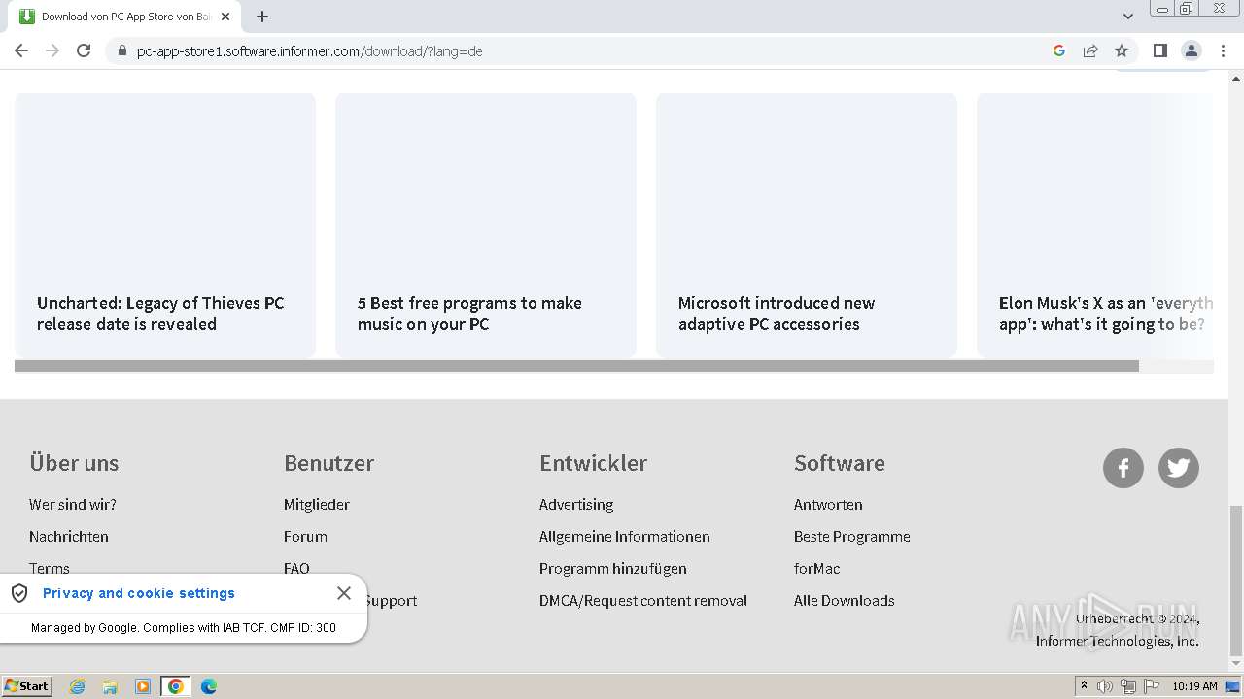
Task: Close the Privacy and cookie settings popup
Action: click(344, 593)
